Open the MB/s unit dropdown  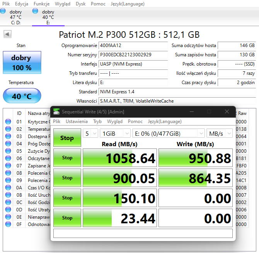click(219, 133)
